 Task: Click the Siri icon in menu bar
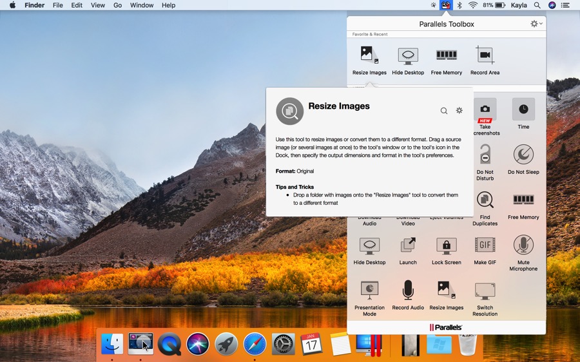[x=552, y=5]
